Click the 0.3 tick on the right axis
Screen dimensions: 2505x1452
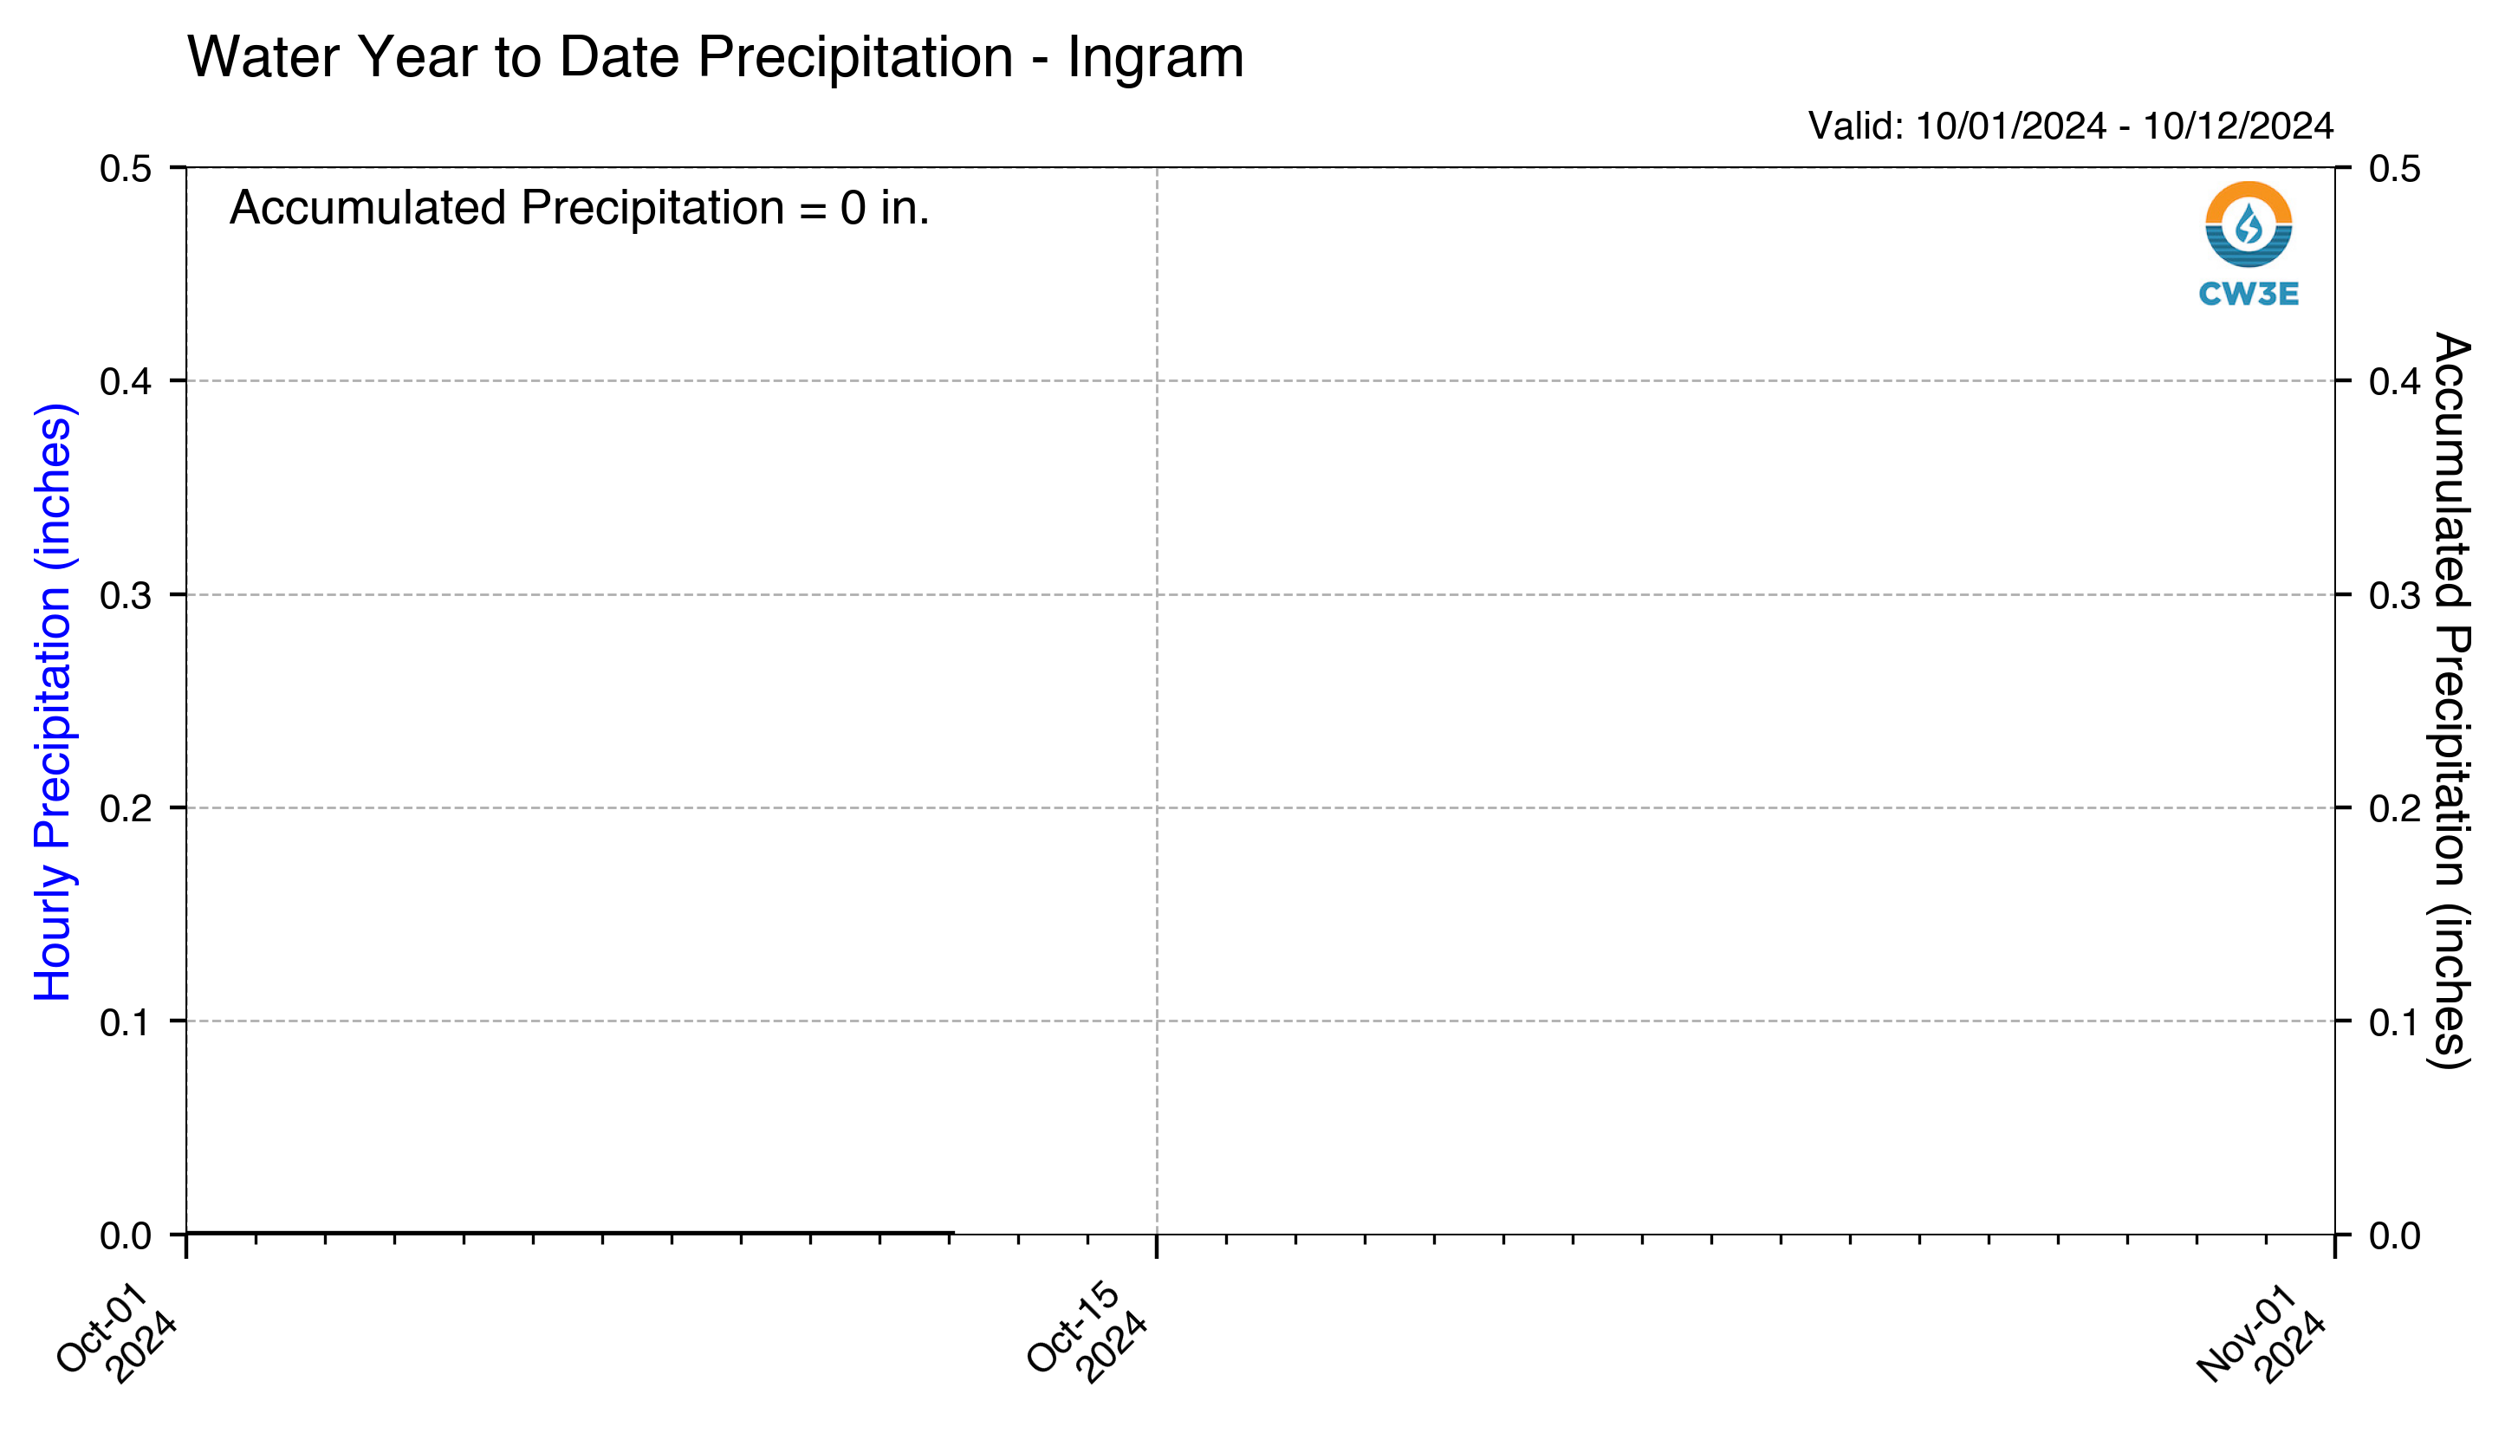click(x=2396, y=595)
